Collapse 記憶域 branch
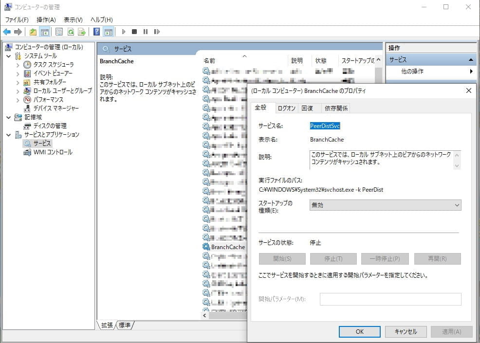The width and height of the screenshot is (480, 343). tap(9, 117)
